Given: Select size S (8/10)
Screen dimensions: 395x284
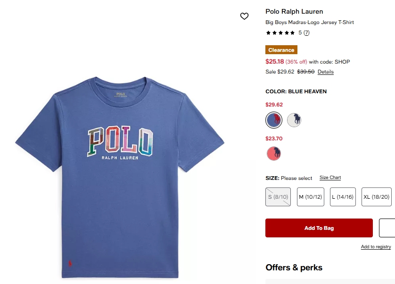Looking at the screenshot, I should pyautogui.click(x=278, y=197).
